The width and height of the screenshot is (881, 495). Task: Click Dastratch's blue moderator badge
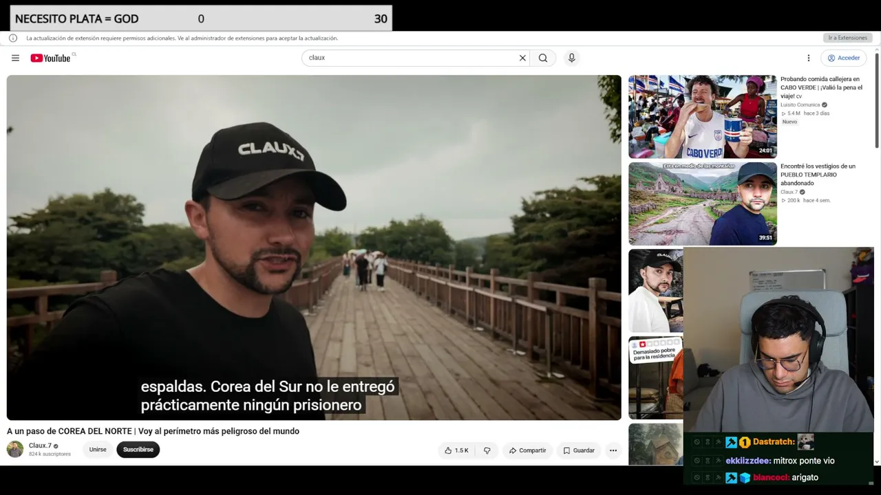(x=731, y=443)
